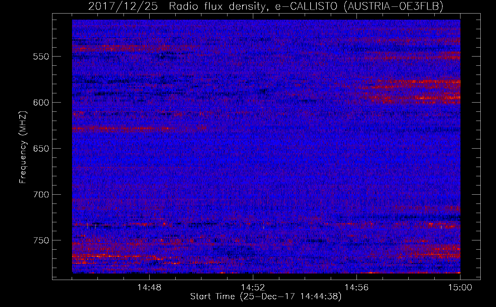Click the 14:52 time tick label
Screen dimensions: 496x307
[x=253, y=288]
